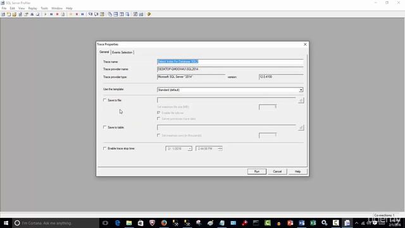Open the Edit menu
Image resolution: width=405 pixels, height=228 pixels.
pyautogui.click(x=13, y=8)
